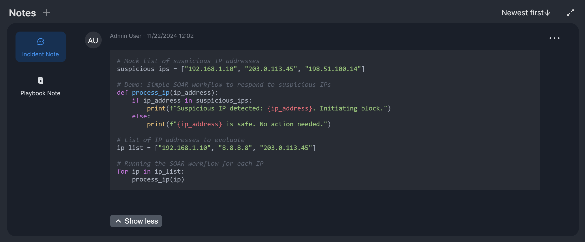Expand the Notes panel to full screen
Screen dimensions: 585x242
570,13
